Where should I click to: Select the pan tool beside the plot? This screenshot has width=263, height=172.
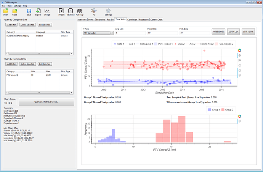pos(239,55)
